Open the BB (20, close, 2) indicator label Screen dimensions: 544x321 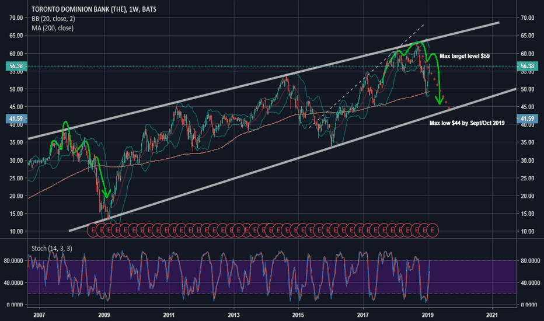pyautogui.click(x=53, y=19)
